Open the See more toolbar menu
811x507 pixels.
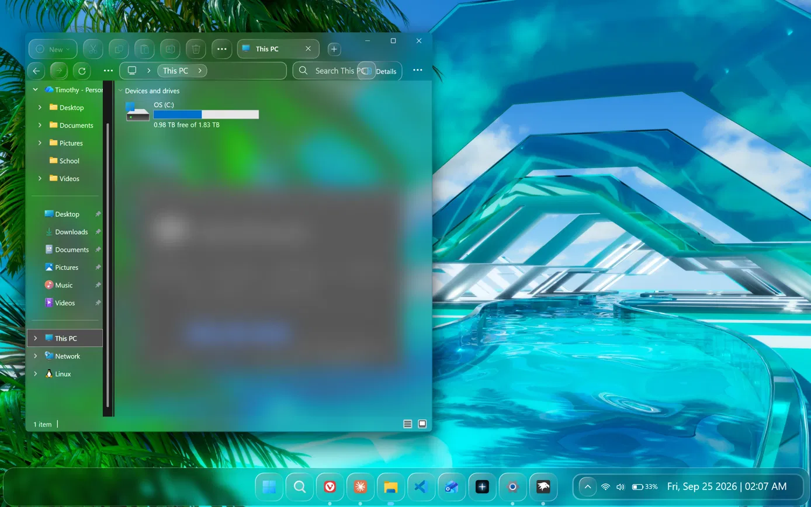click(x=221, y=49)
